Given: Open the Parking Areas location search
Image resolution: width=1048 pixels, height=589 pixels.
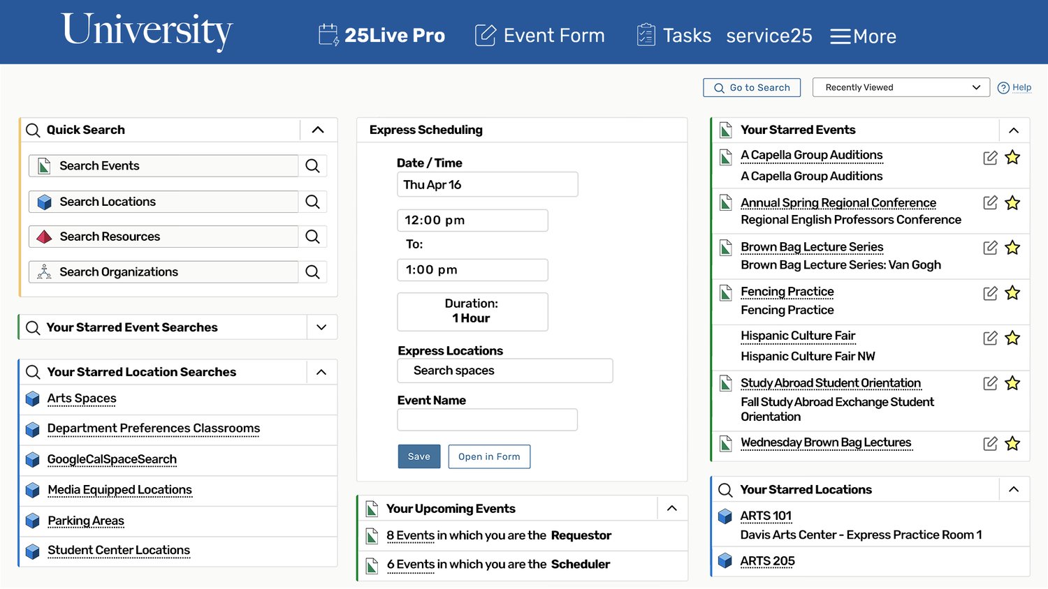Looking at the screenshot, I should pyautogui.click(x=85, y=521).
